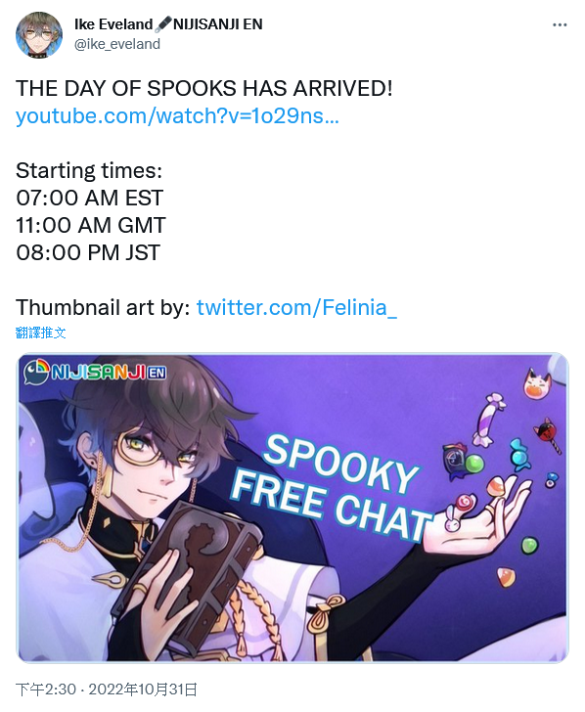
Task: Open the @ike_eveland handle
Action: click(x=117, y=44)
